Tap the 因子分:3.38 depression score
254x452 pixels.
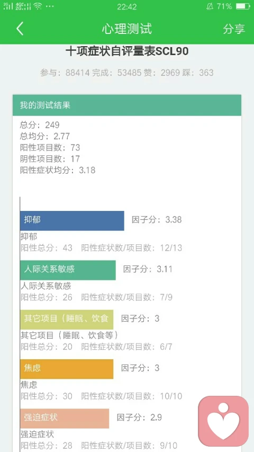pyautogui.click(x=157, y=220)
